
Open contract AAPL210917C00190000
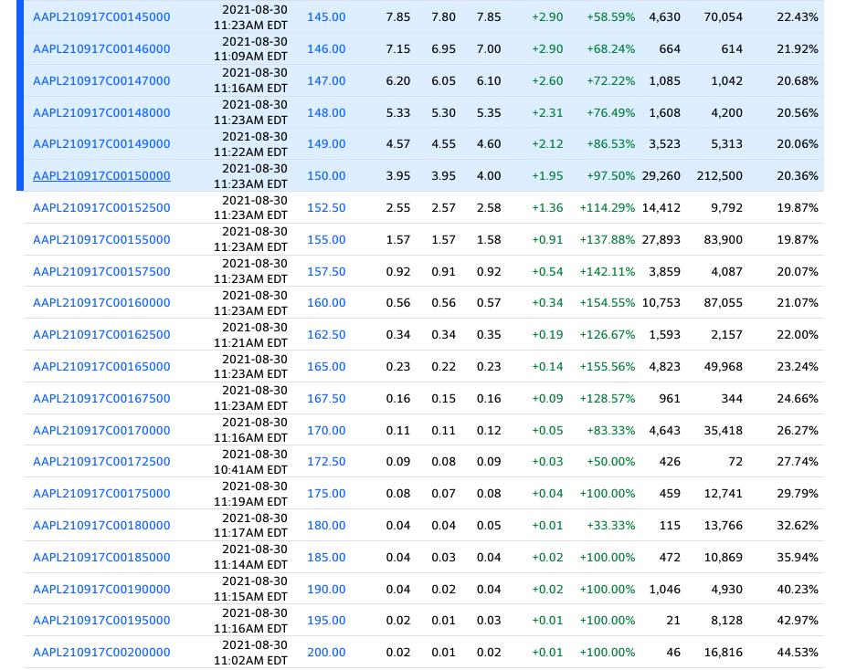101,589
